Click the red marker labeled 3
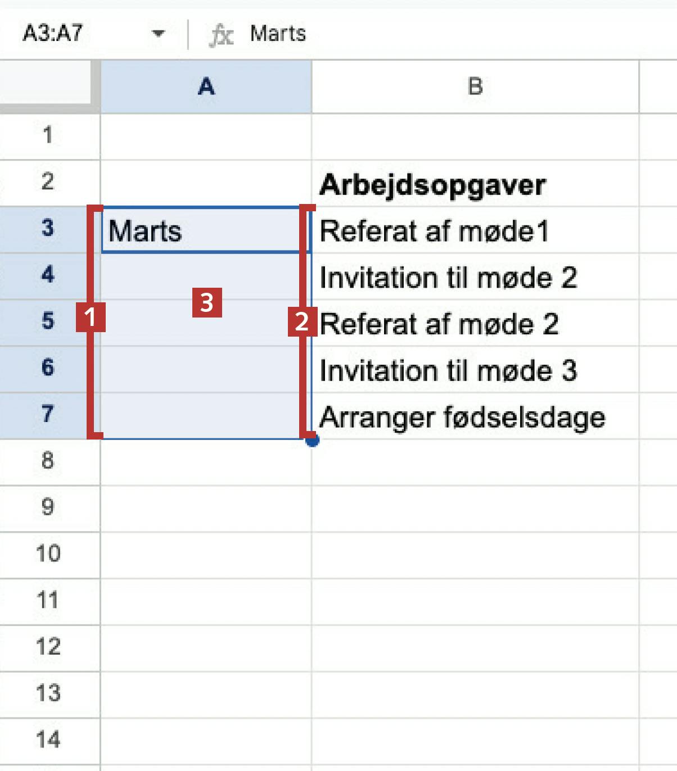The width and height of the screenshot is (677, 771). tap(207, 302)
